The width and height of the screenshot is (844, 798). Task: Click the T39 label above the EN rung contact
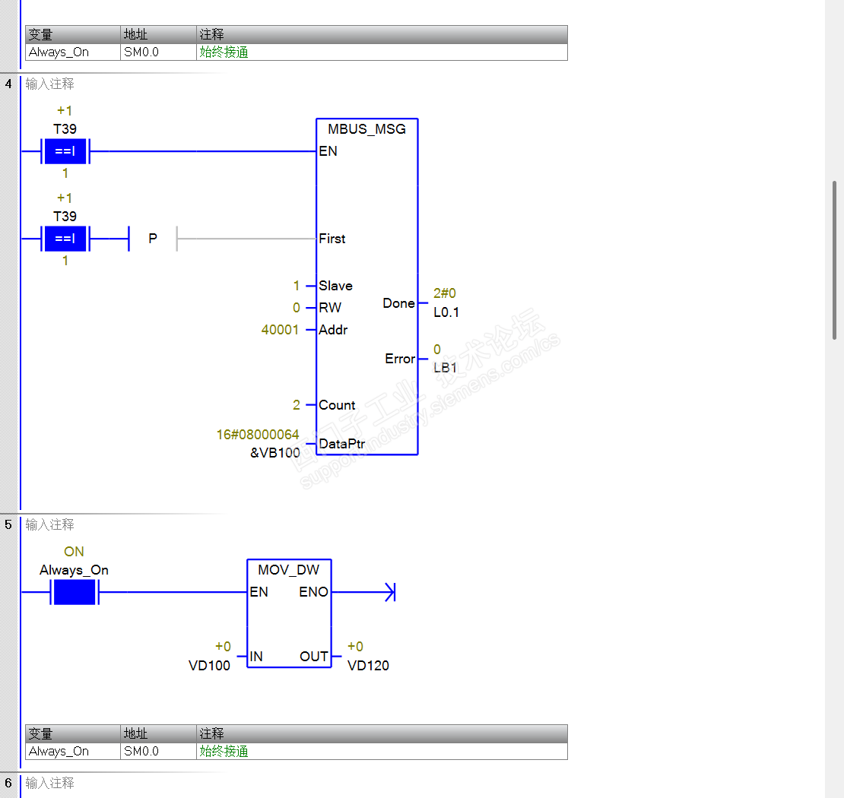(65, 129)
